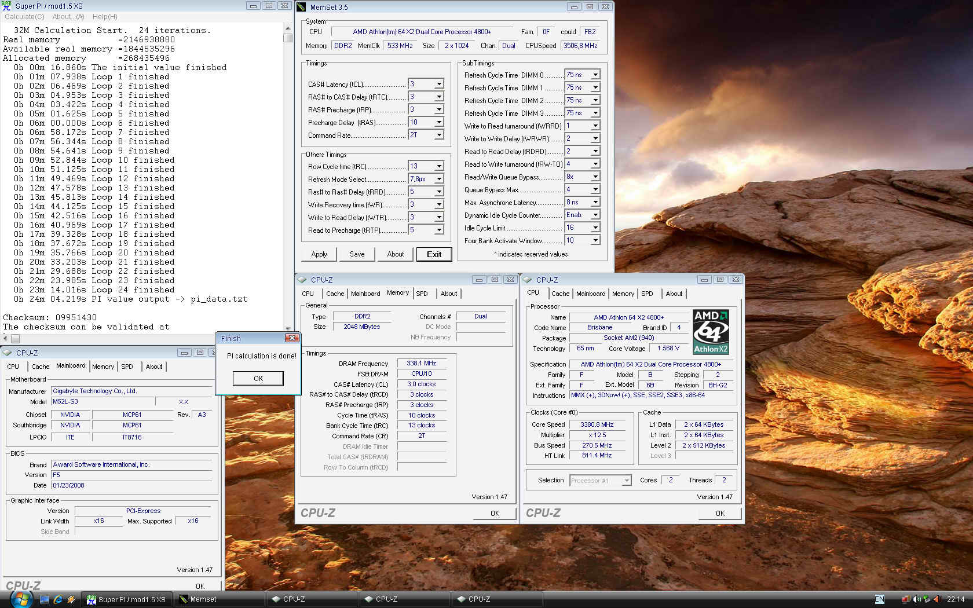Click About button in MemSet
Screen dimensions: 973x608
(396, 254)
